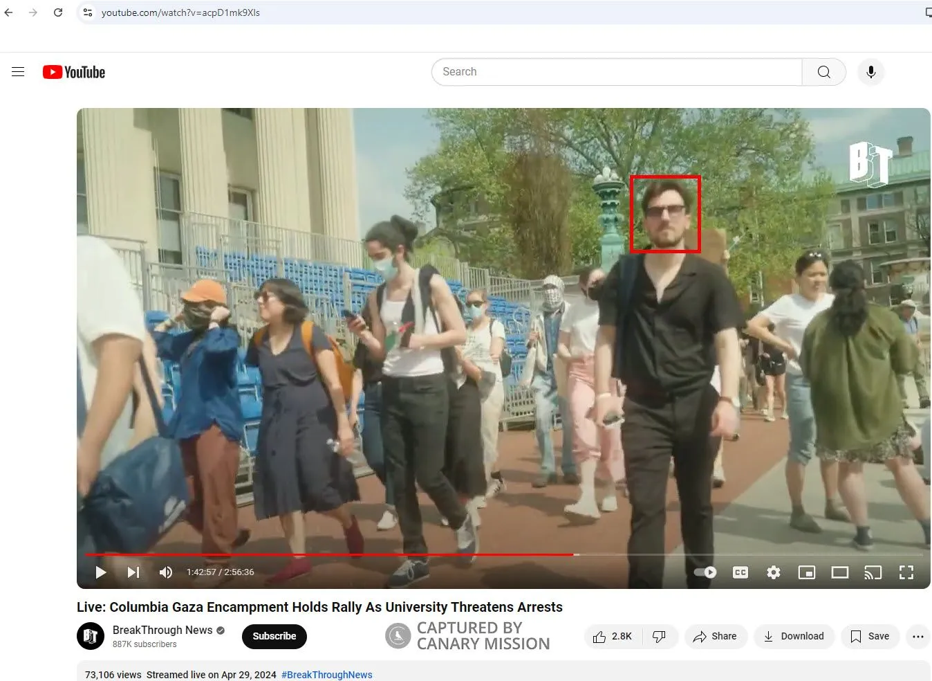This screenshot has height=681, width=932.
Task: Enable closed captions
Action: [x=740, y=572]
